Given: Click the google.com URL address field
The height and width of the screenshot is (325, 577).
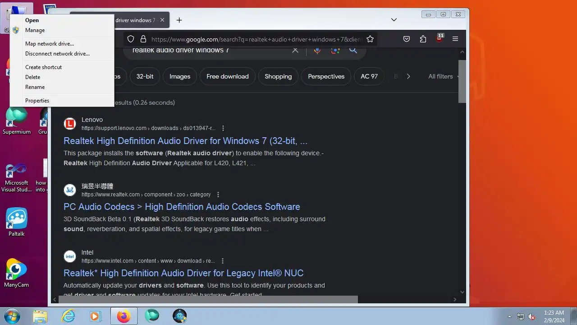Looking at the screenshot, I should pyautogui.click(x=256, y=39).
